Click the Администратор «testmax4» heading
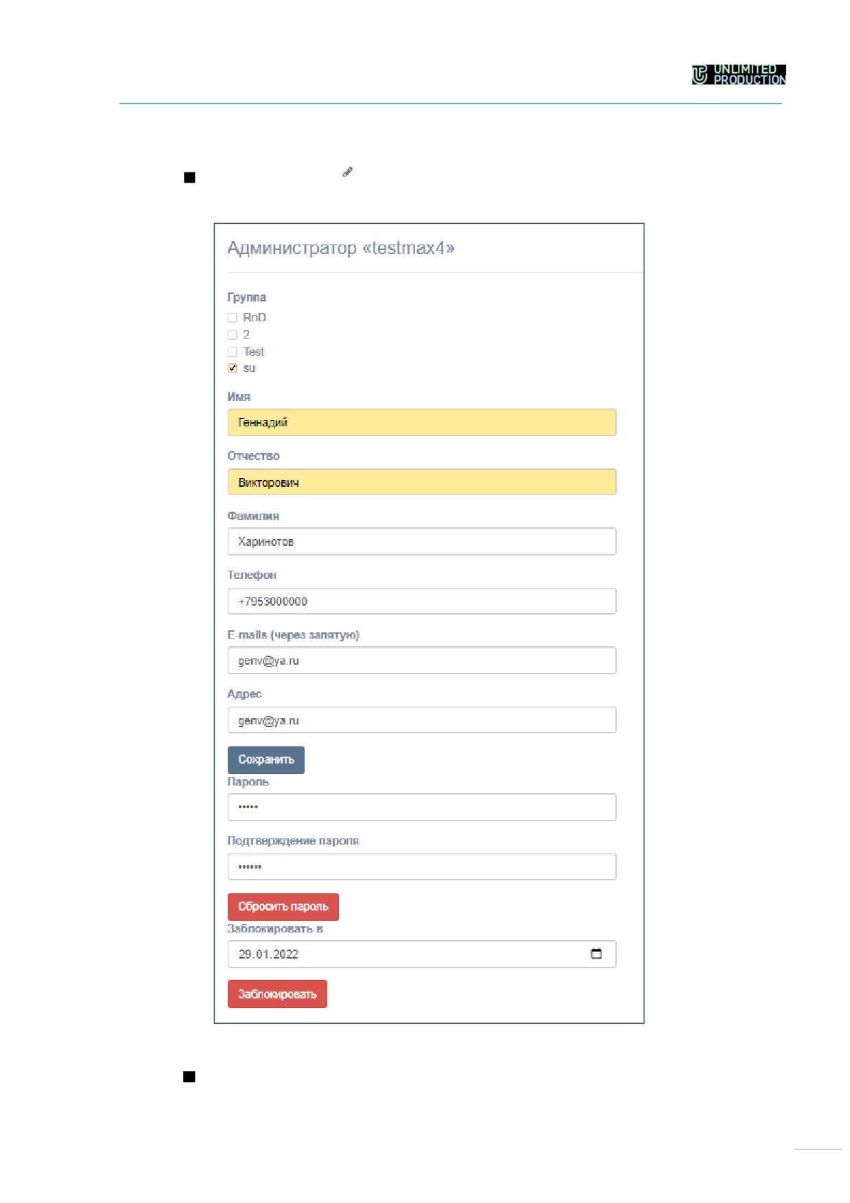The image size is (850, 1203). [x=341, y=248]
